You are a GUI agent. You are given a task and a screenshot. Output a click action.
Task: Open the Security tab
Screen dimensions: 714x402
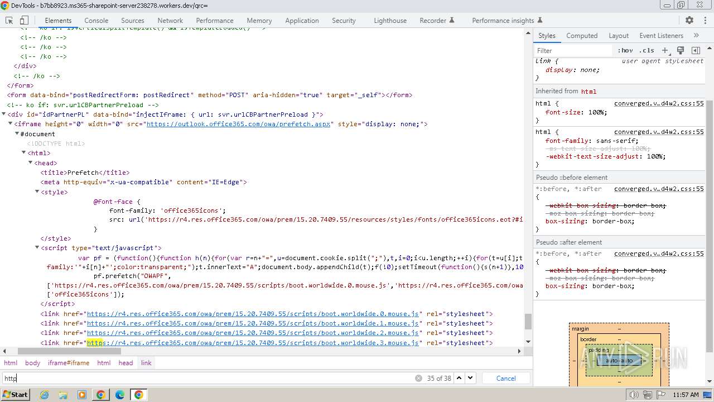(344, 20)
